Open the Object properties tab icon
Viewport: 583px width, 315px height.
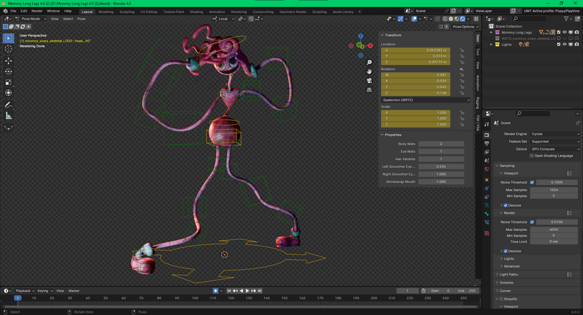coord(487,180)
